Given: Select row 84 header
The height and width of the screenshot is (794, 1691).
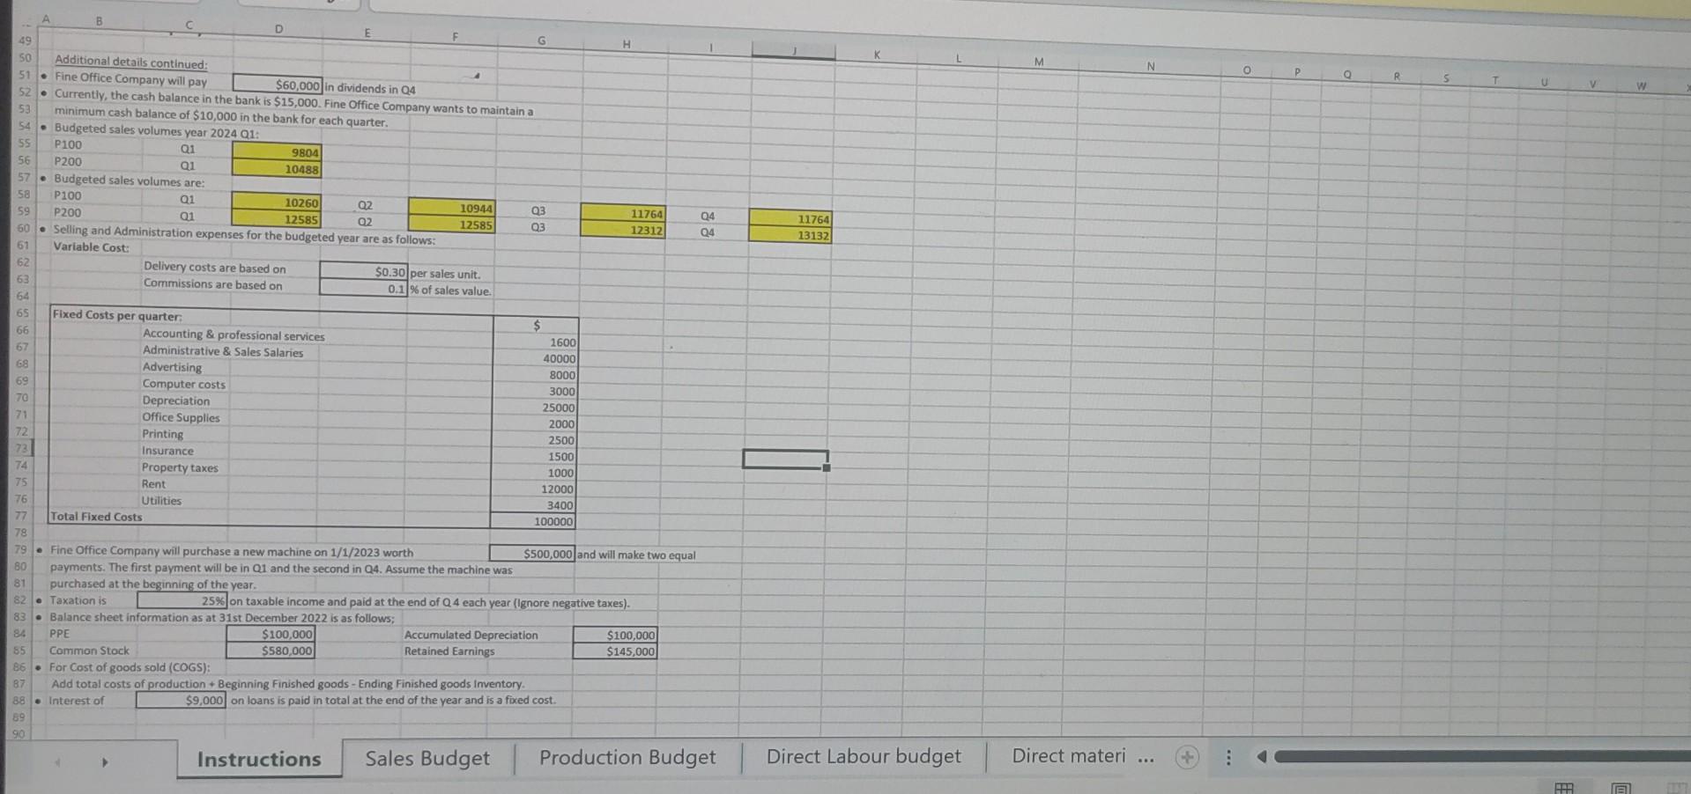Looking at the screenshot, I should (x=19, y=633).
